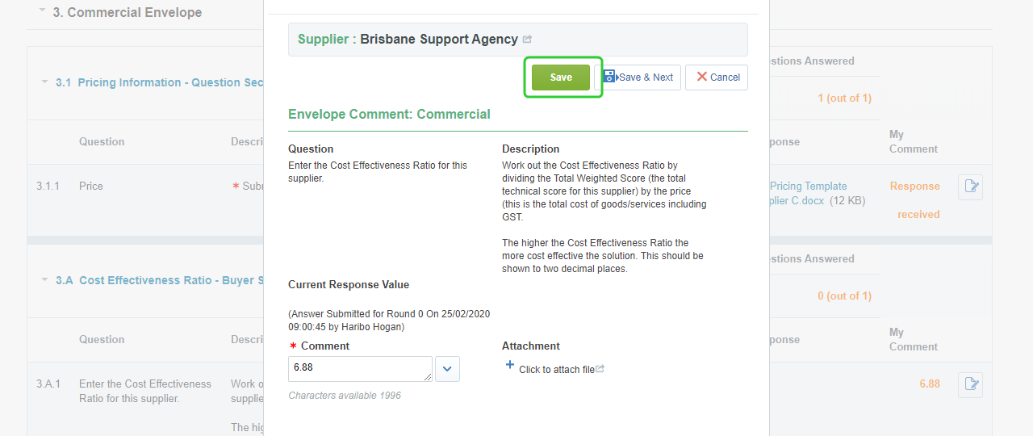Collapse the 3. Commercial Envelope triangle
Image resolution: width=1033 pixels, height=436 pixels.
[x=42, y=10]
